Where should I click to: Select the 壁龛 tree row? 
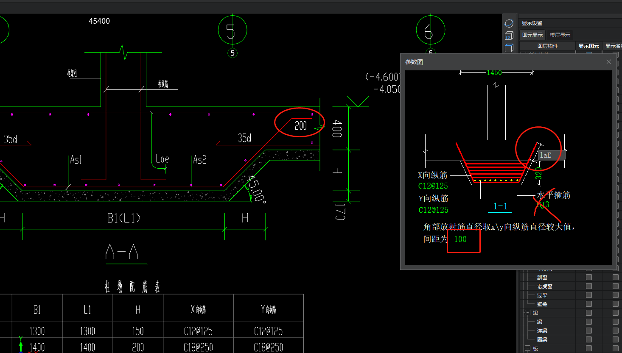click(x=542, y=304)
